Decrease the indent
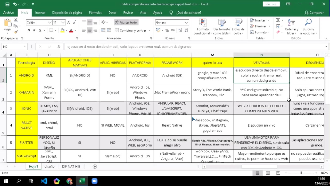The width and height of the screenshot is (330, 186). click(103, 30)
